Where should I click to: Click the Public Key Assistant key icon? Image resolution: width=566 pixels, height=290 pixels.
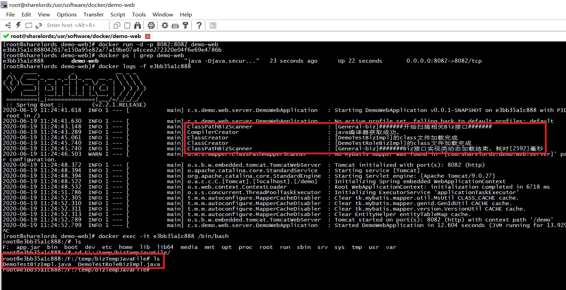185,25
